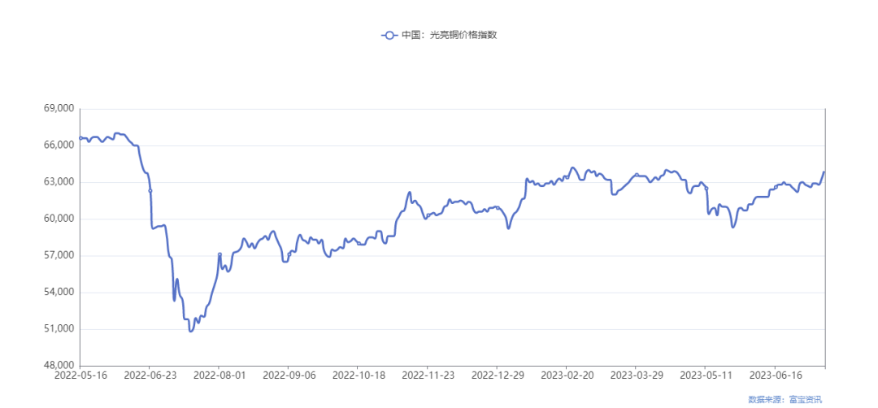This screenshot has height=408, width=878.
Task: Click the 2022-06-23 x-axis date label
Action: [150, 375]
